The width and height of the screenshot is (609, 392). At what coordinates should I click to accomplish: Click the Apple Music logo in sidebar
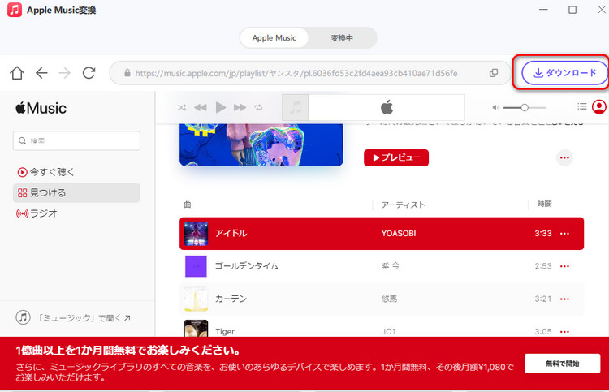[x=41, y=108]
